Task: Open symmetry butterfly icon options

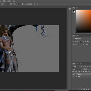Action: point(37,4)
